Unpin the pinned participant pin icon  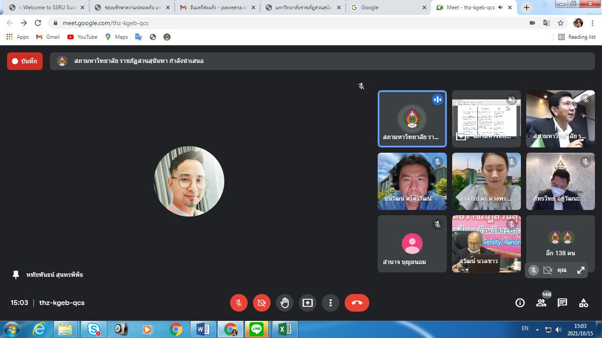click(16, 275)
